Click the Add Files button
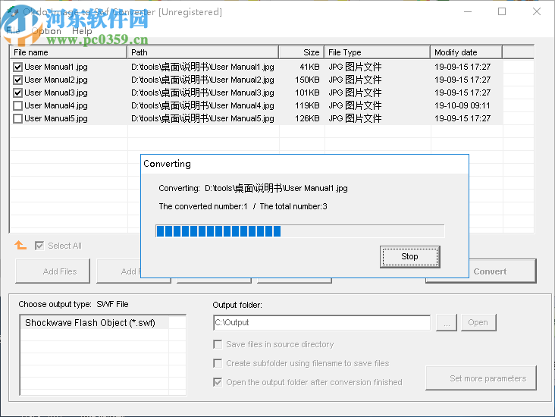The height and width of the screenshot is (417, 555). click(x=53, y=271)
